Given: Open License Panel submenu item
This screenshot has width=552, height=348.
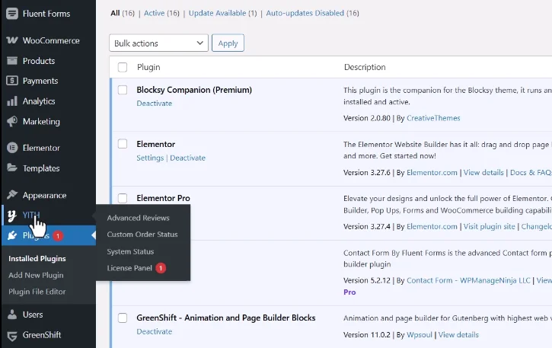Looking at the screenshot, I should click(x=129, y=268).
